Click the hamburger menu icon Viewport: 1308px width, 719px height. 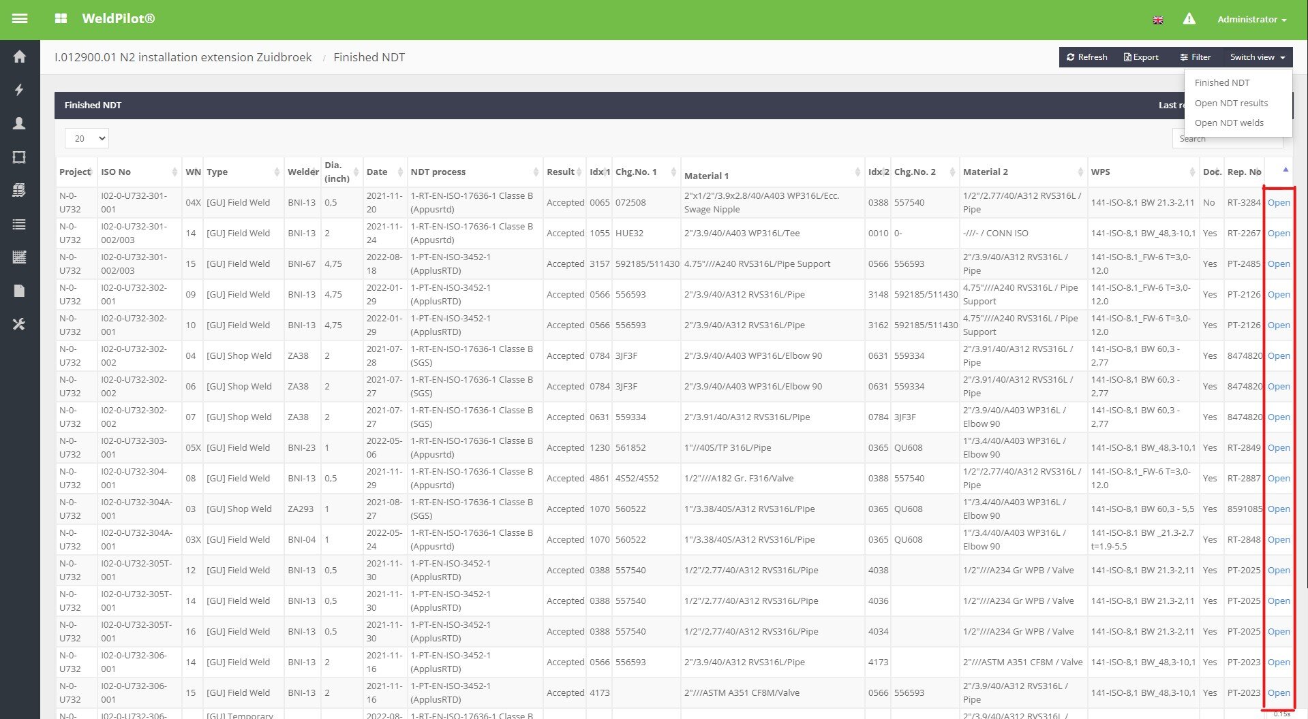pos(20,19)
